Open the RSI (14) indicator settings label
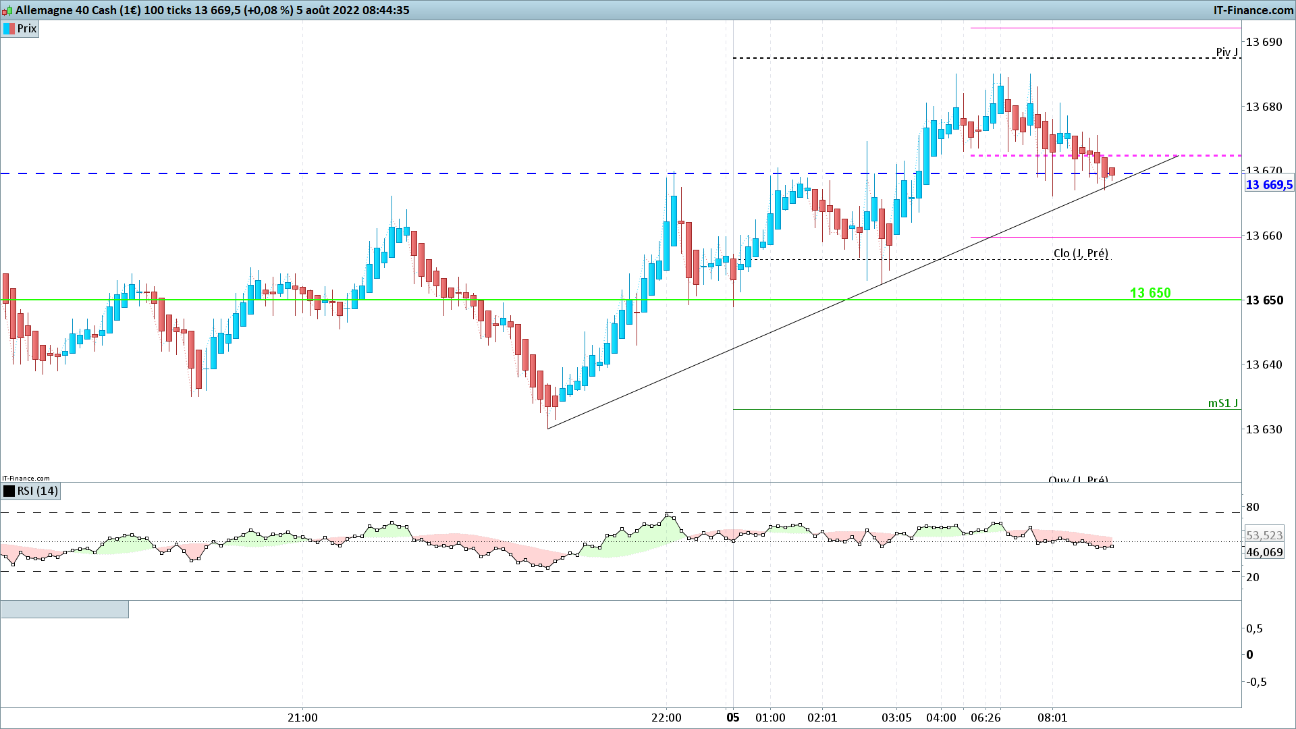This screenshot has height=729, width=1296. click(x=38, y=491)
